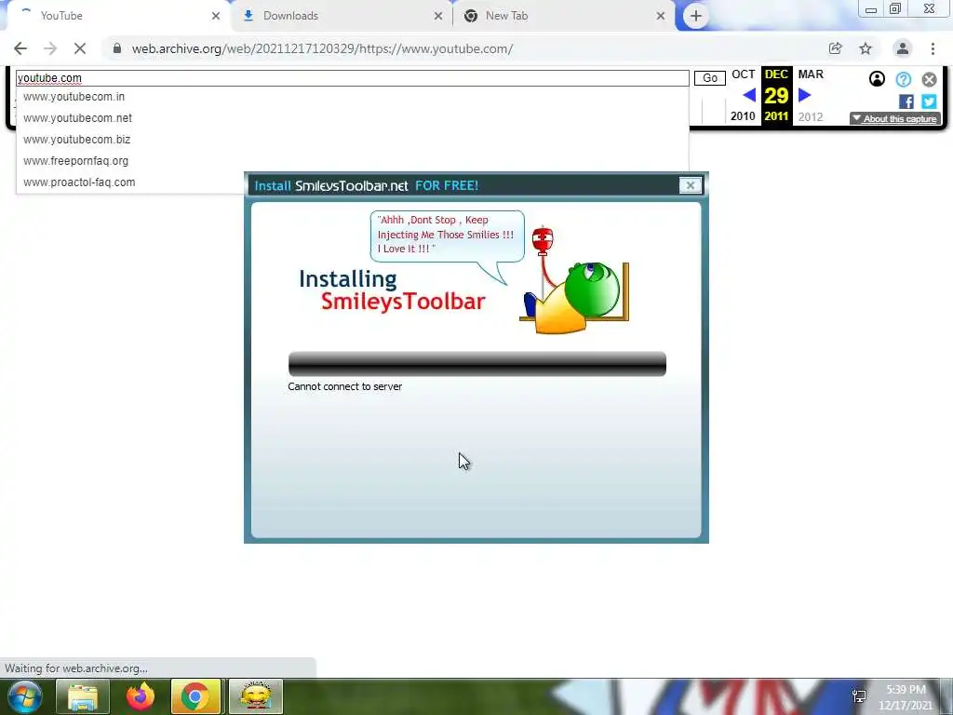Expand About this capture dropdown

(894, 118)
